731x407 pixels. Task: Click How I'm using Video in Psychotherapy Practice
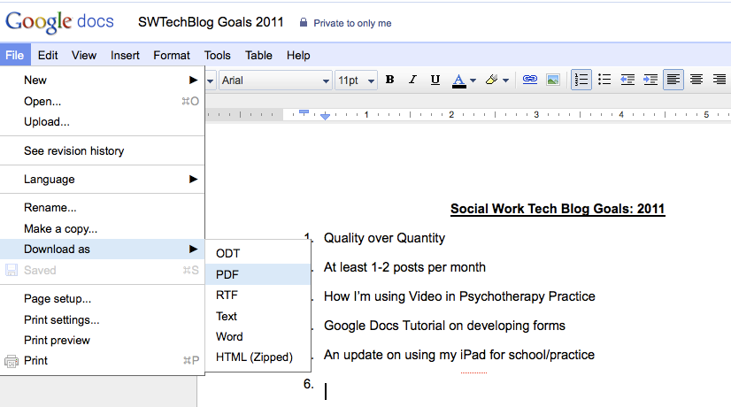click(459, 296)
